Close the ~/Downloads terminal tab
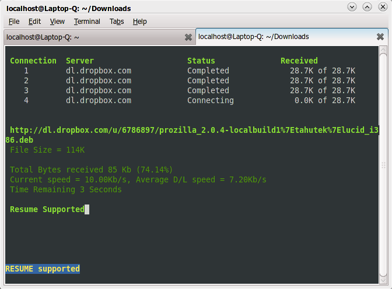 pos(380,37)
